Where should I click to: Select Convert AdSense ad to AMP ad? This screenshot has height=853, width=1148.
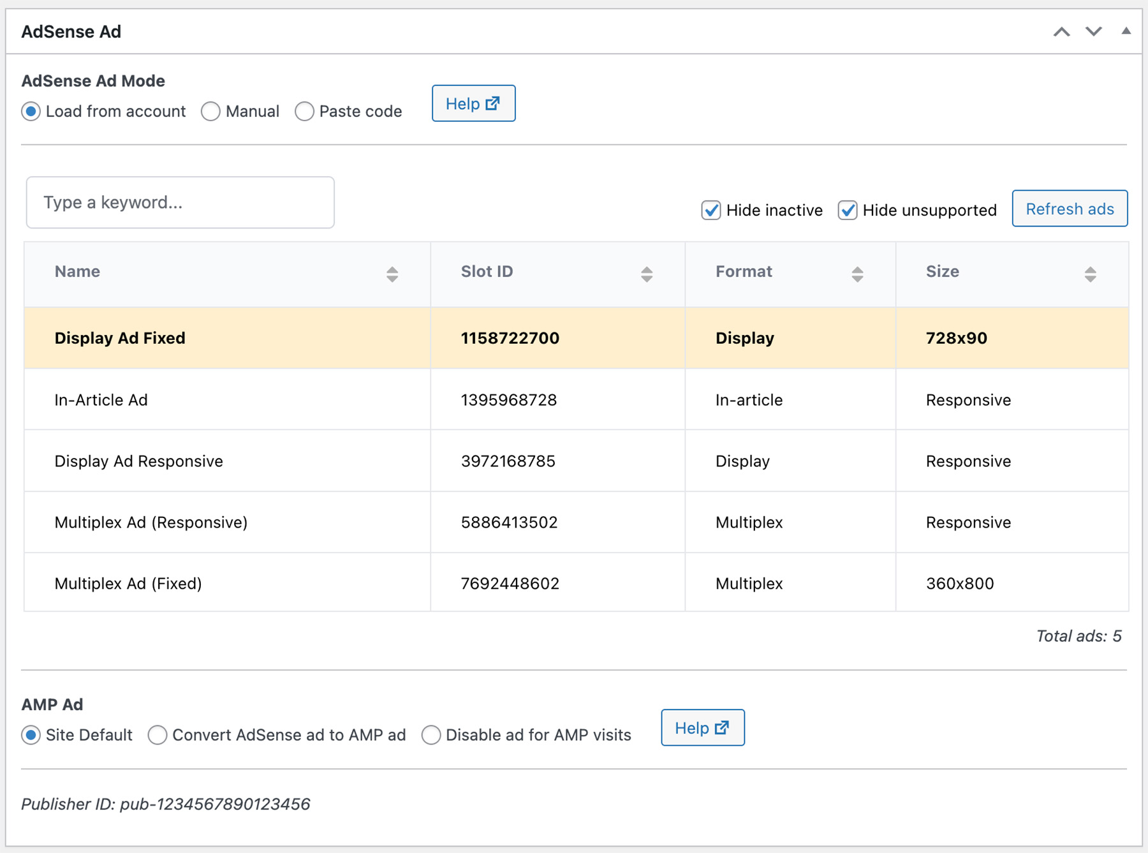click(158, 735)
